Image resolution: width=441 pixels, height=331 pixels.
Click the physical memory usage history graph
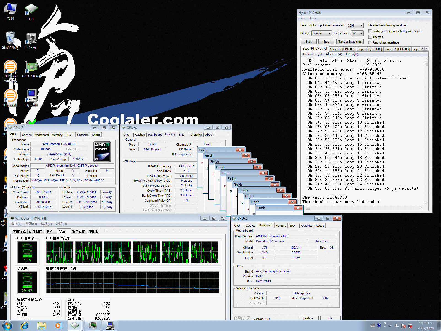[133, 283]
